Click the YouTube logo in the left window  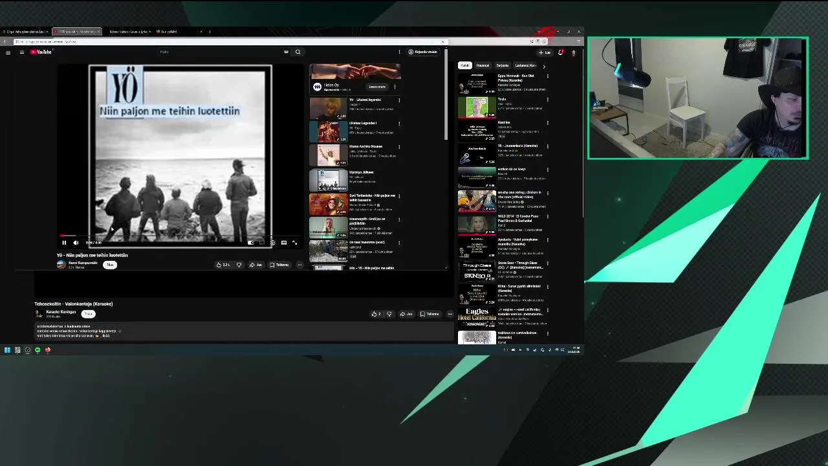click(41, 52)
